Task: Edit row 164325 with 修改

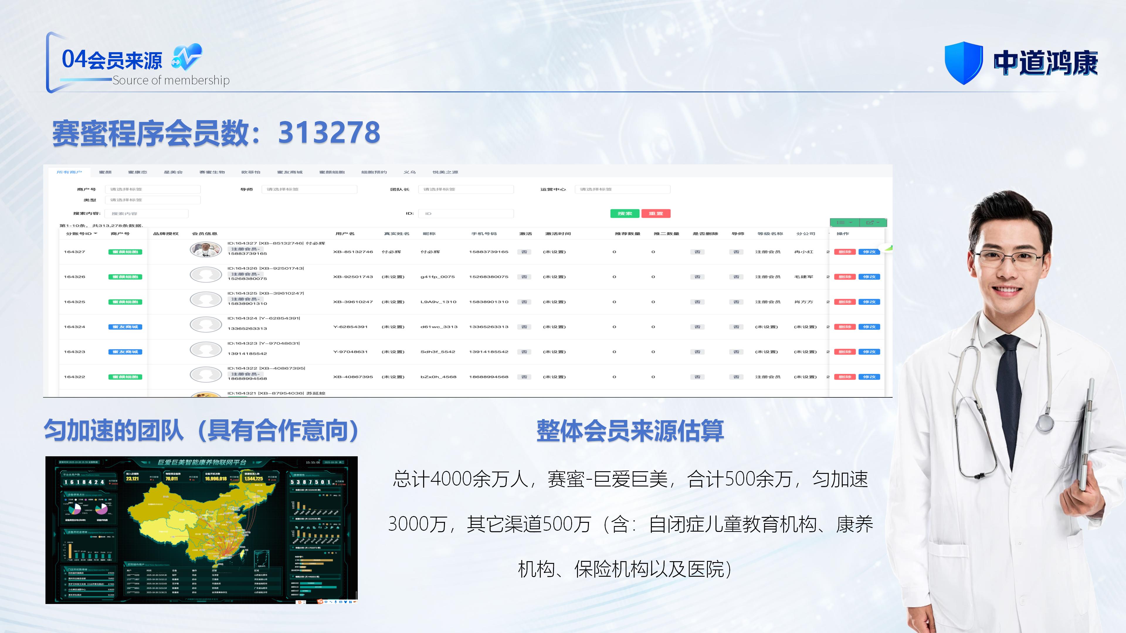Action: click(x=869, y=302)
